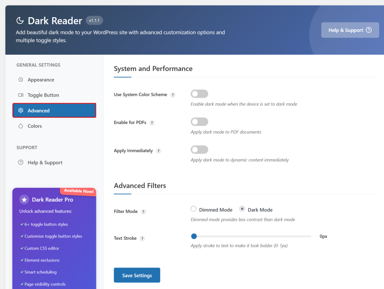Open help tooltip for Filter Mode

pos(144,212)
